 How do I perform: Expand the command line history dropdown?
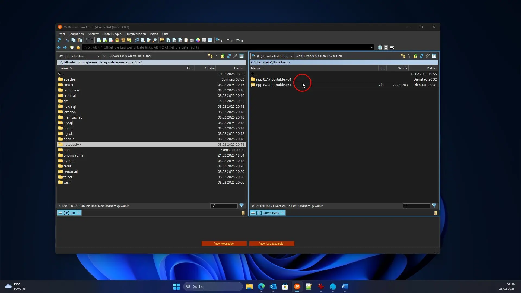click(x=372, y=47)
